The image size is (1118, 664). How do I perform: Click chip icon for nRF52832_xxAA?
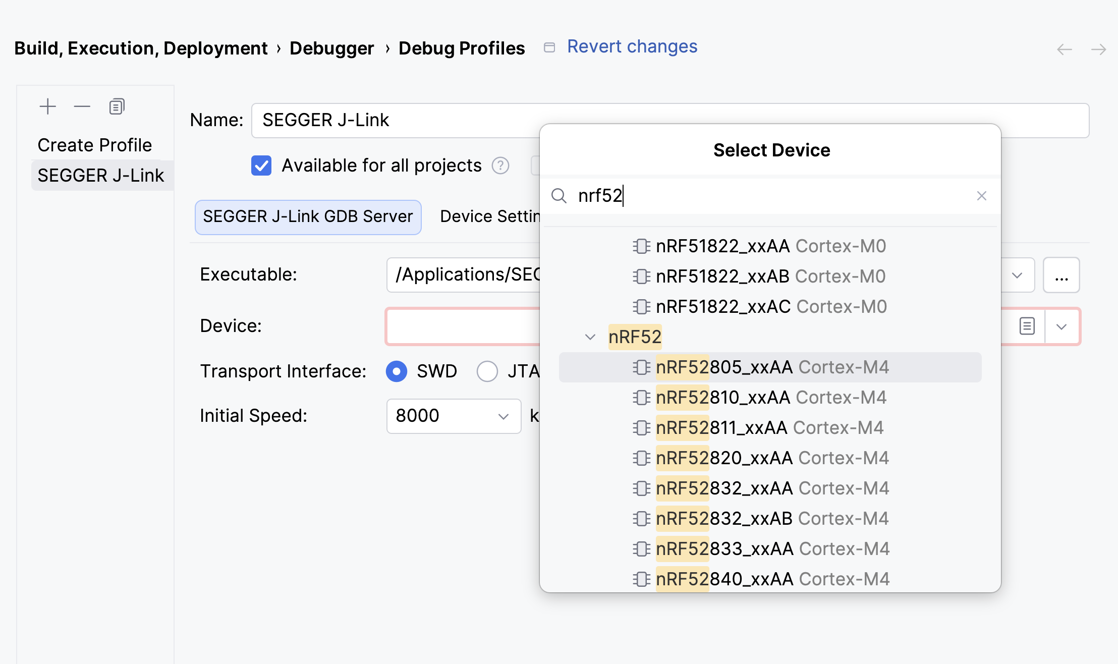pyautogui.click(x=641, y=488)
